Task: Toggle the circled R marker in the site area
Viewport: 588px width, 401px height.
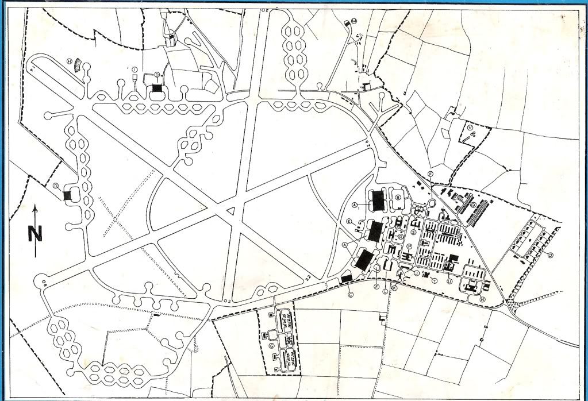Action: point(400,236)
